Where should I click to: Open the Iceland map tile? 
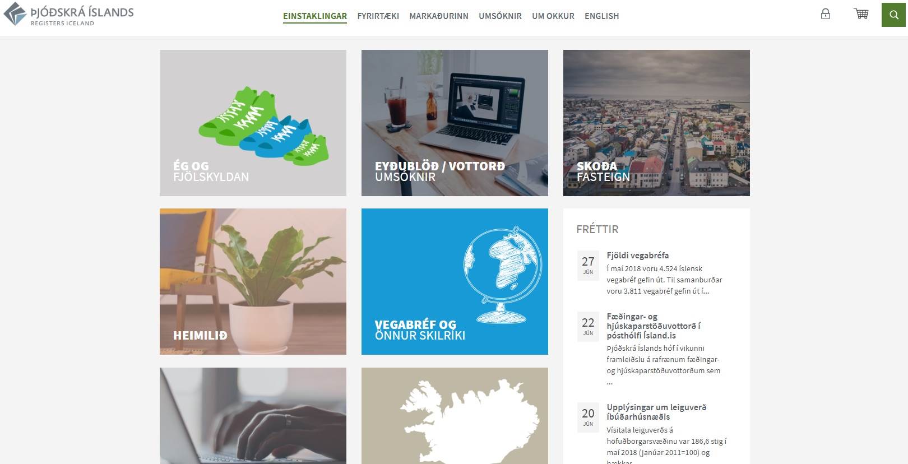[455, 416]
